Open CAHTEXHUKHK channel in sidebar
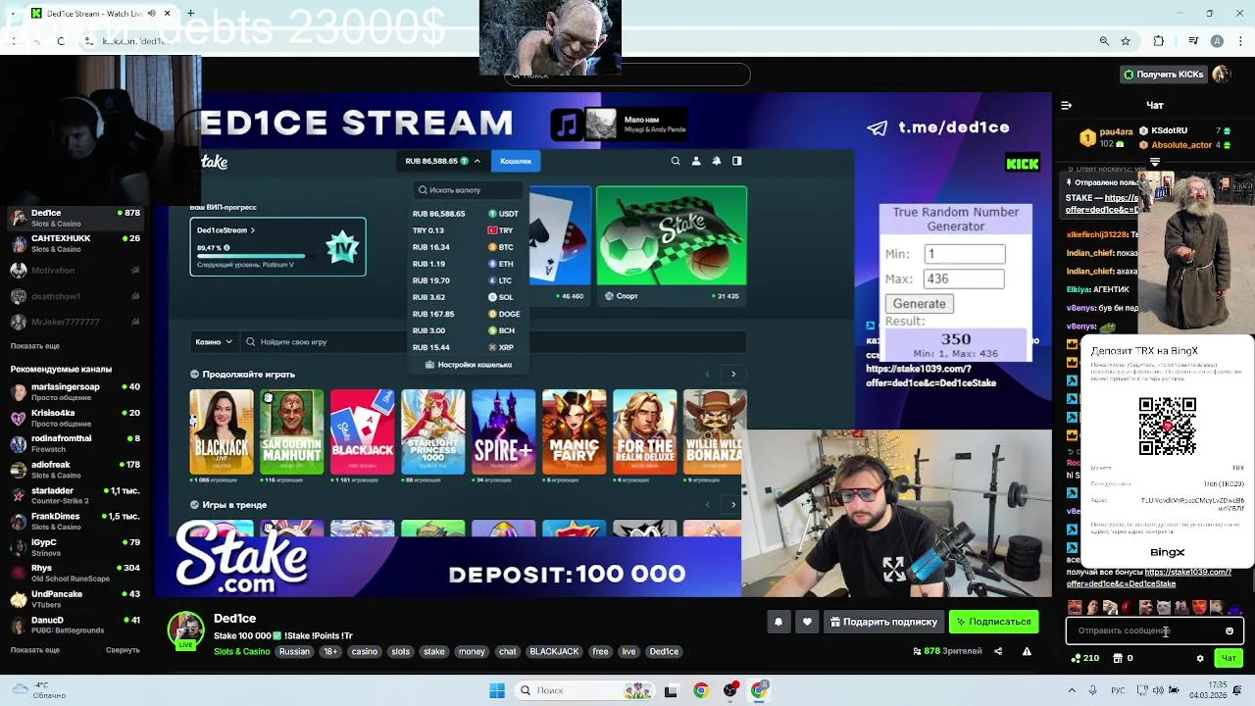Image resolution: width=1255 pixels, height=706 pixels. pos(75,243)
